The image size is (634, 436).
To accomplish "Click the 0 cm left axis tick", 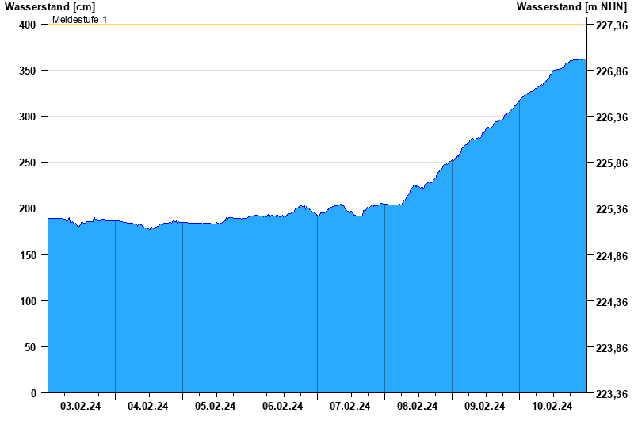I will 33,393.
